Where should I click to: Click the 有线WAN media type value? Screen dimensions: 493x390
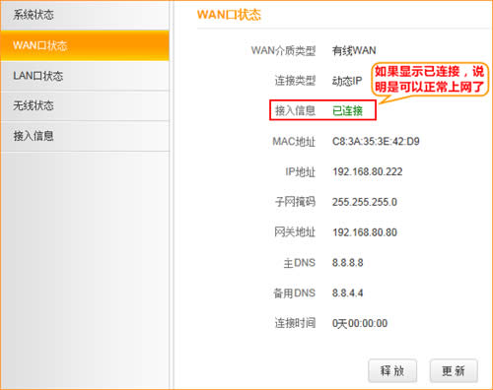point(354,50)
